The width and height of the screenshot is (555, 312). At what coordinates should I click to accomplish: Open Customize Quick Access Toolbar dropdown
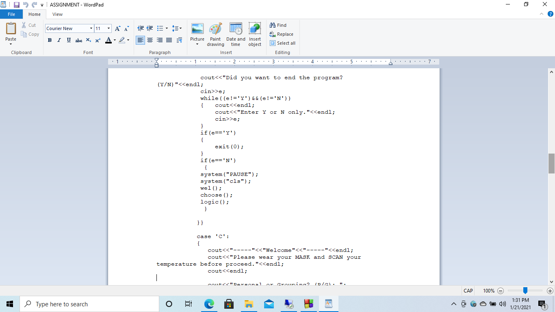[42, 5]
